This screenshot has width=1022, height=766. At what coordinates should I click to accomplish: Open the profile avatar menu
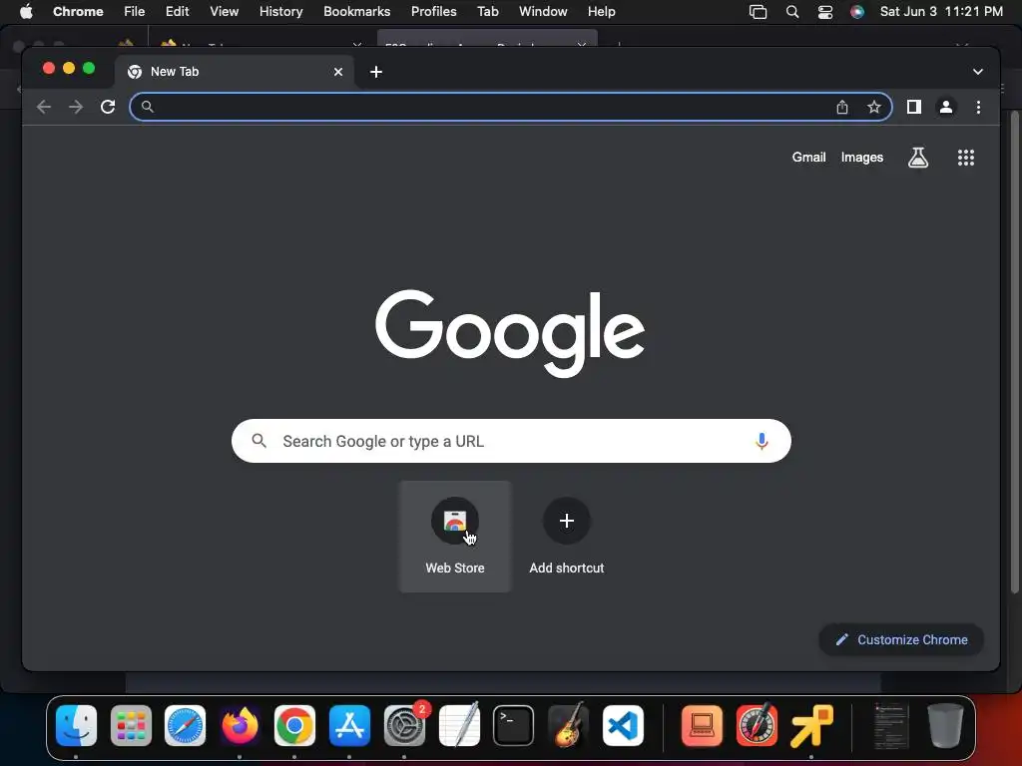click(946, 107)
